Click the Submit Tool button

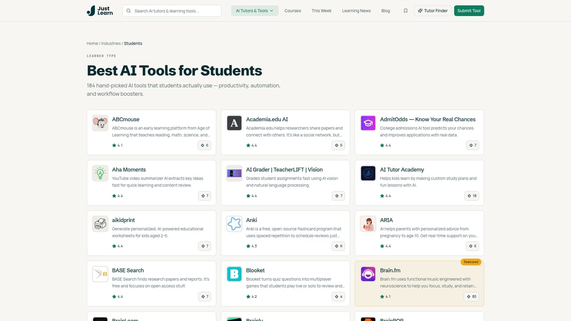pos(469,11)
